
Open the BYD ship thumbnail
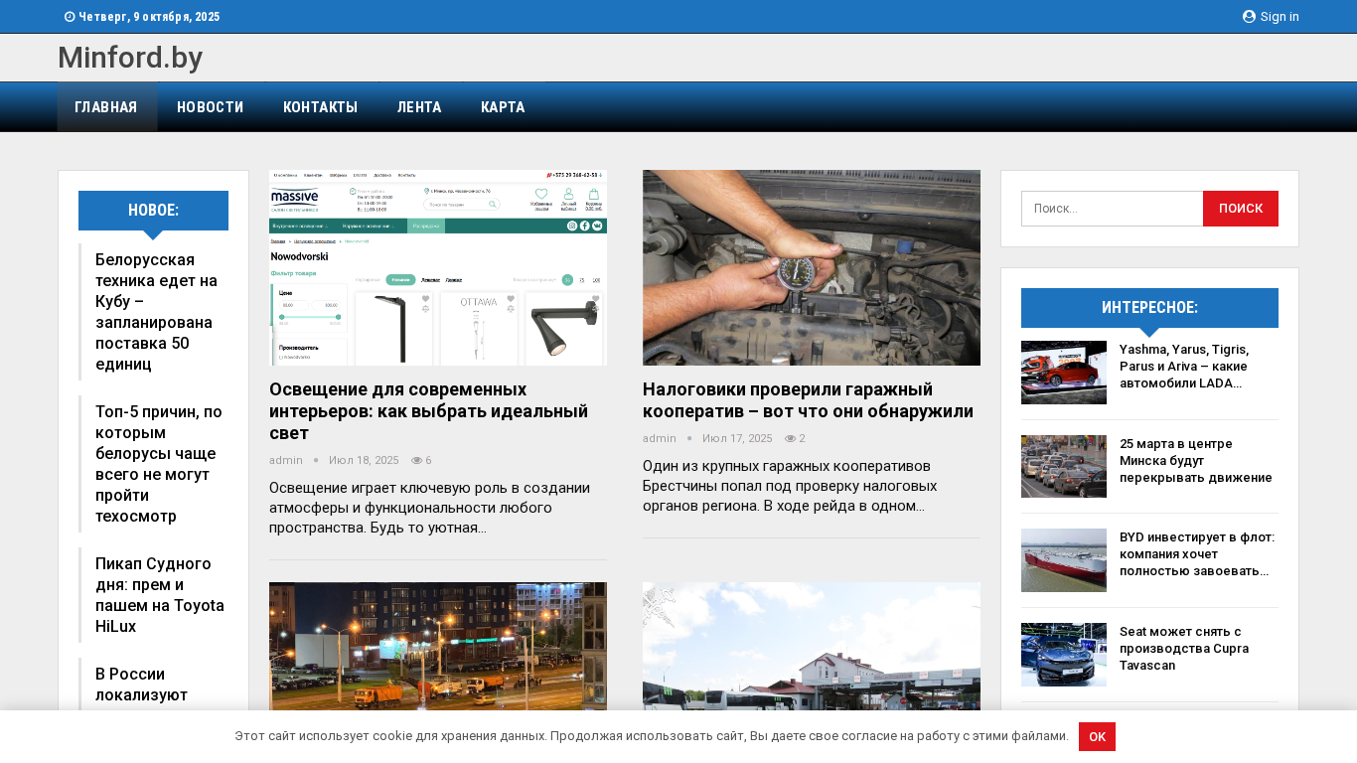pyautogui.click(x=1063, y=560)
